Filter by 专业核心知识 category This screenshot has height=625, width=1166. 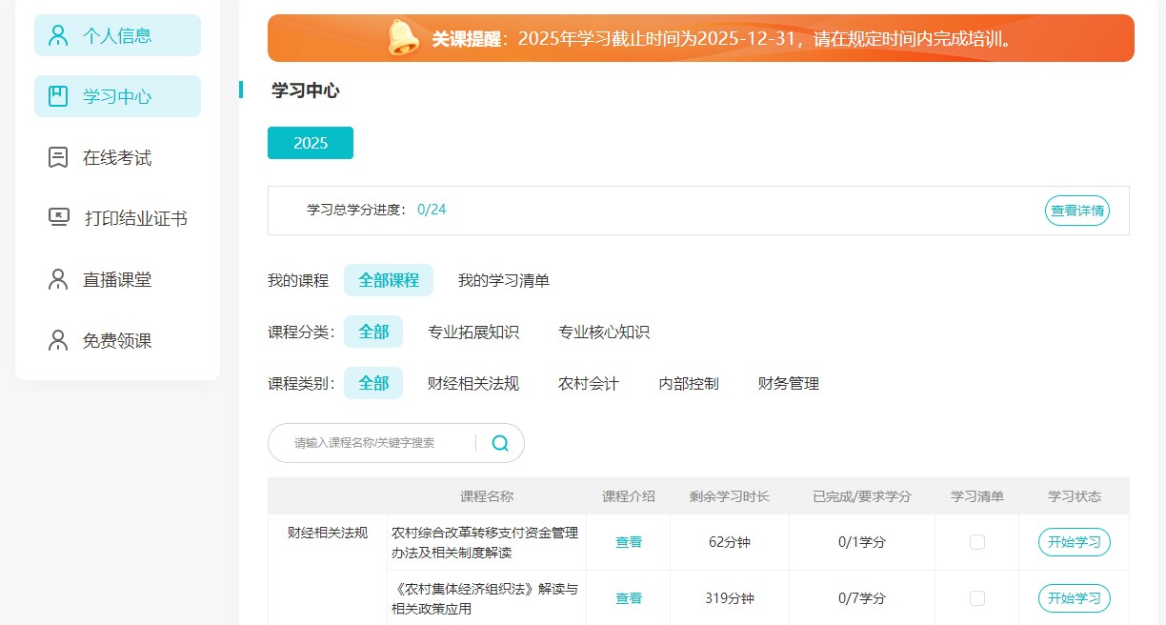pyautogui.click(x=604, y=332)
